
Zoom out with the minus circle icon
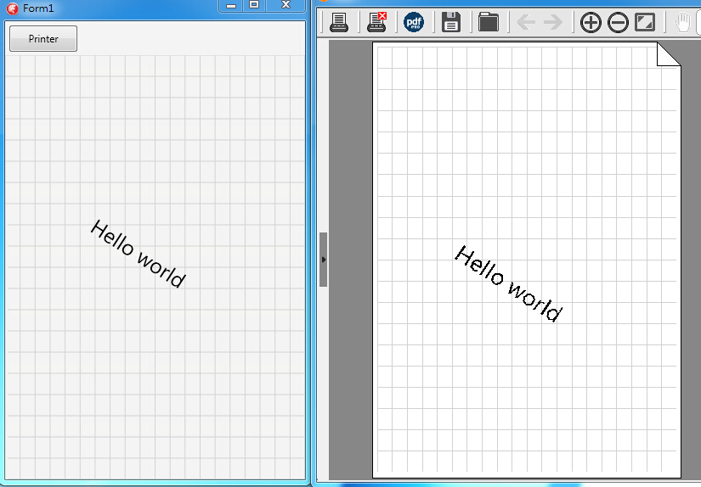click(x=618, y=22)
